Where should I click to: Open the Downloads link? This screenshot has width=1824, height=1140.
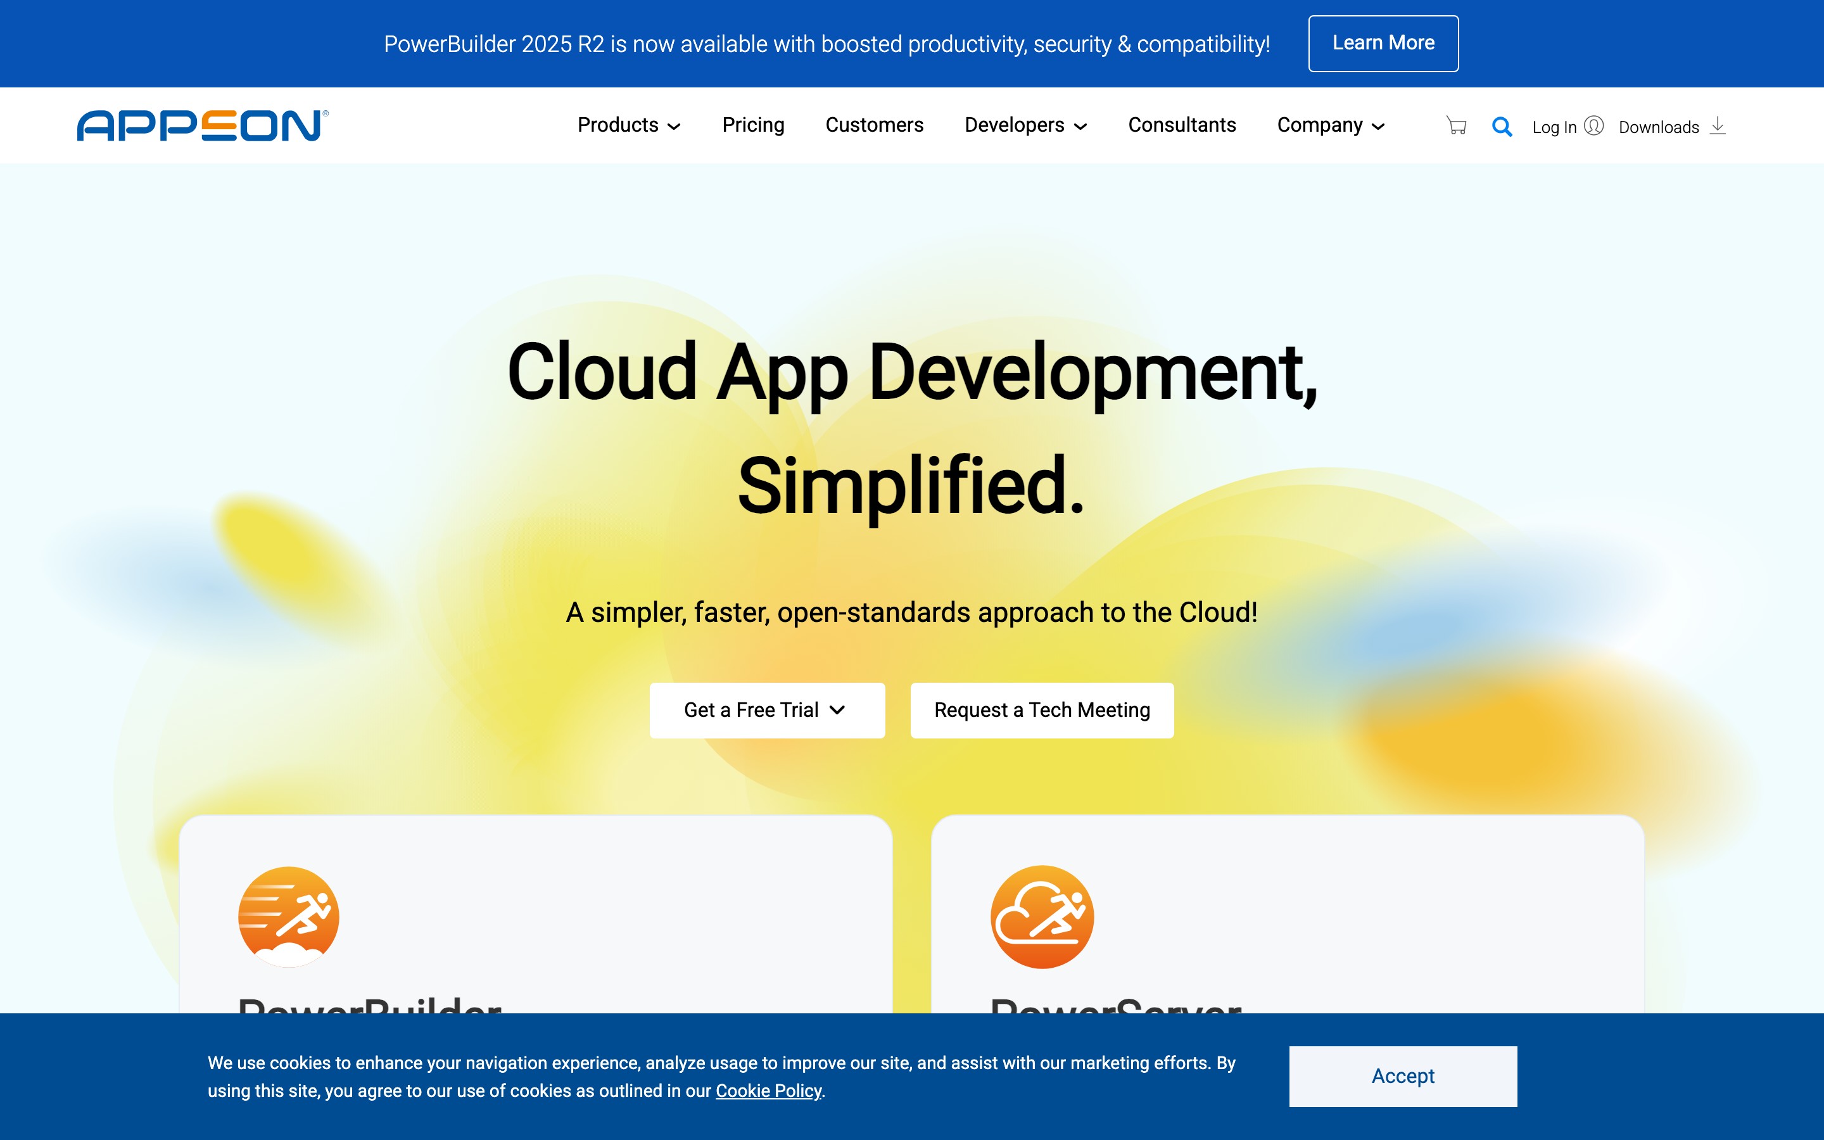point(1658,127)
